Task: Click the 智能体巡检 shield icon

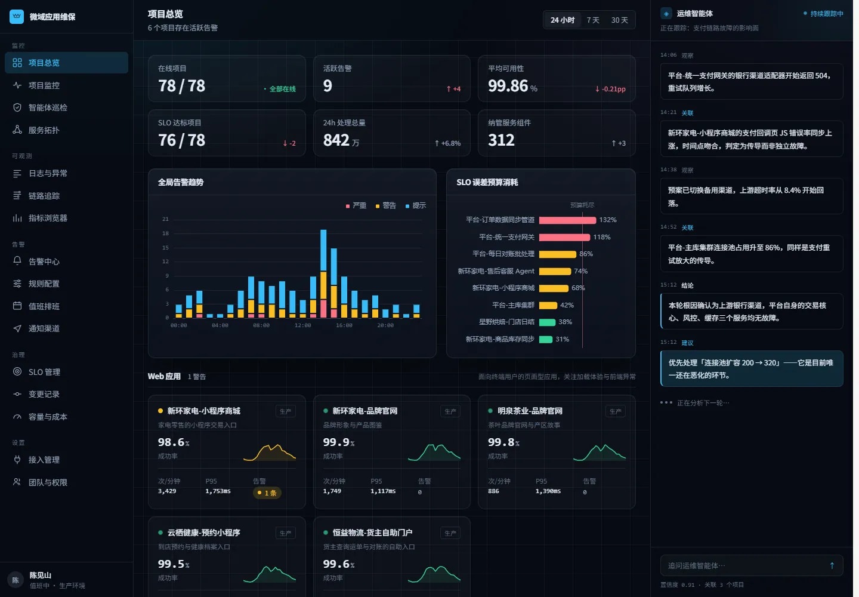Action: (17, 107)
